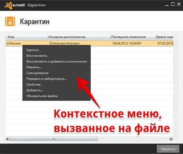183x154 pixels.
Task: Select the w7lxe.exe file row
Action: (x=89, y=43)
